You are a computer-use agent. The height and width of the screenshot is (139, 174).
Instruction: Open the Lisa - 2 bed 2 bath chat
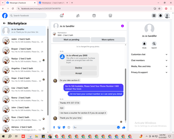23,89
